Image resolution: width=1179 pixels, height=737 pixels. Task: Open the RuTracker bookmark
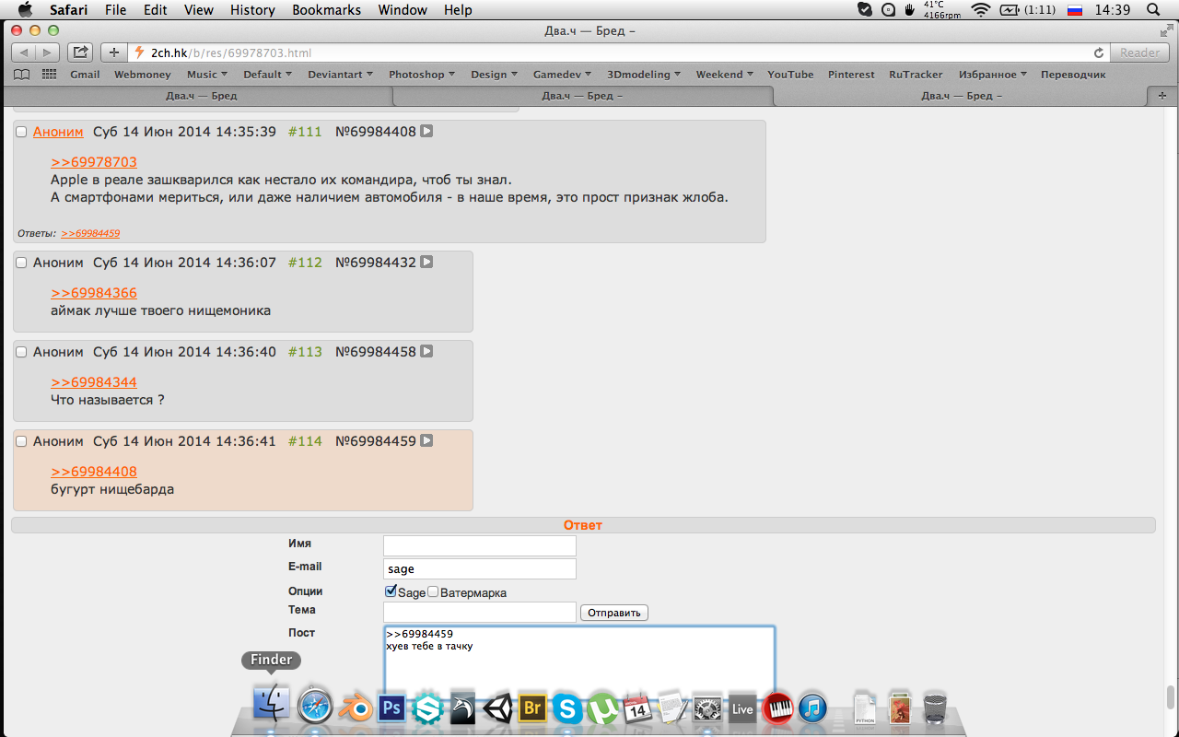(x=916, y=75)
